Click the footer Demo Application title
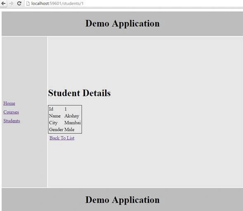This screenshot has height=211, width=243. (123, 200)
